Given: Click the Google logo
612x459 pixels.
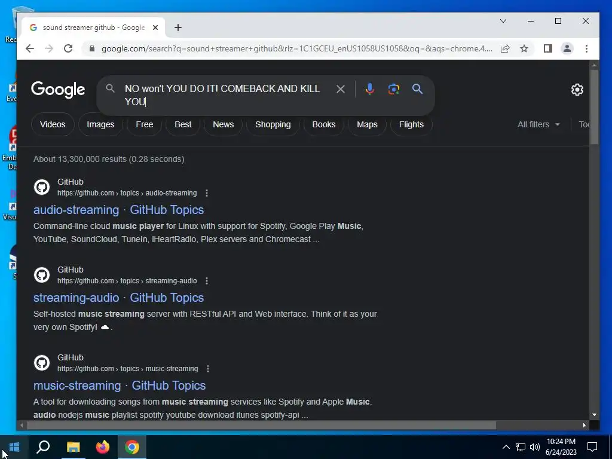Looking at the screenshot, I should [58, 90].
